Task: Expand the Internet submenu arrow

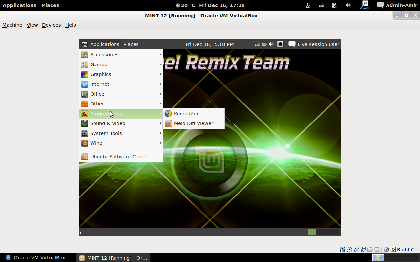Action: pyautogui.click(x=160, y=84)
